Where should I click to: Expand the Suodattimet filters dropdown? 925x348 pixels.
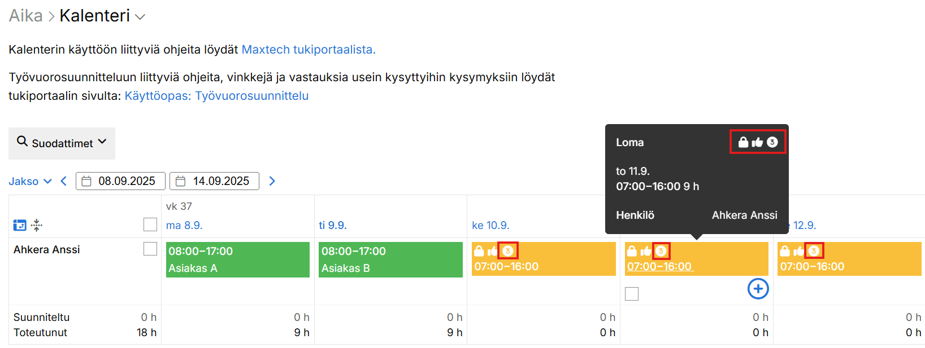62,143
